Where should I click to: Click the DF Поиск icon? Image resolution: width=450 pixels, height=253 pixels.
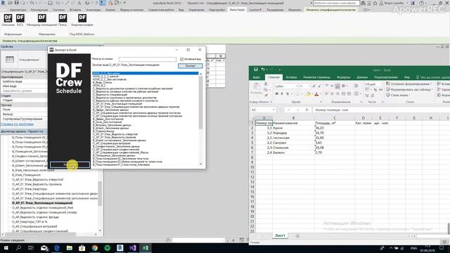point(63,18)
